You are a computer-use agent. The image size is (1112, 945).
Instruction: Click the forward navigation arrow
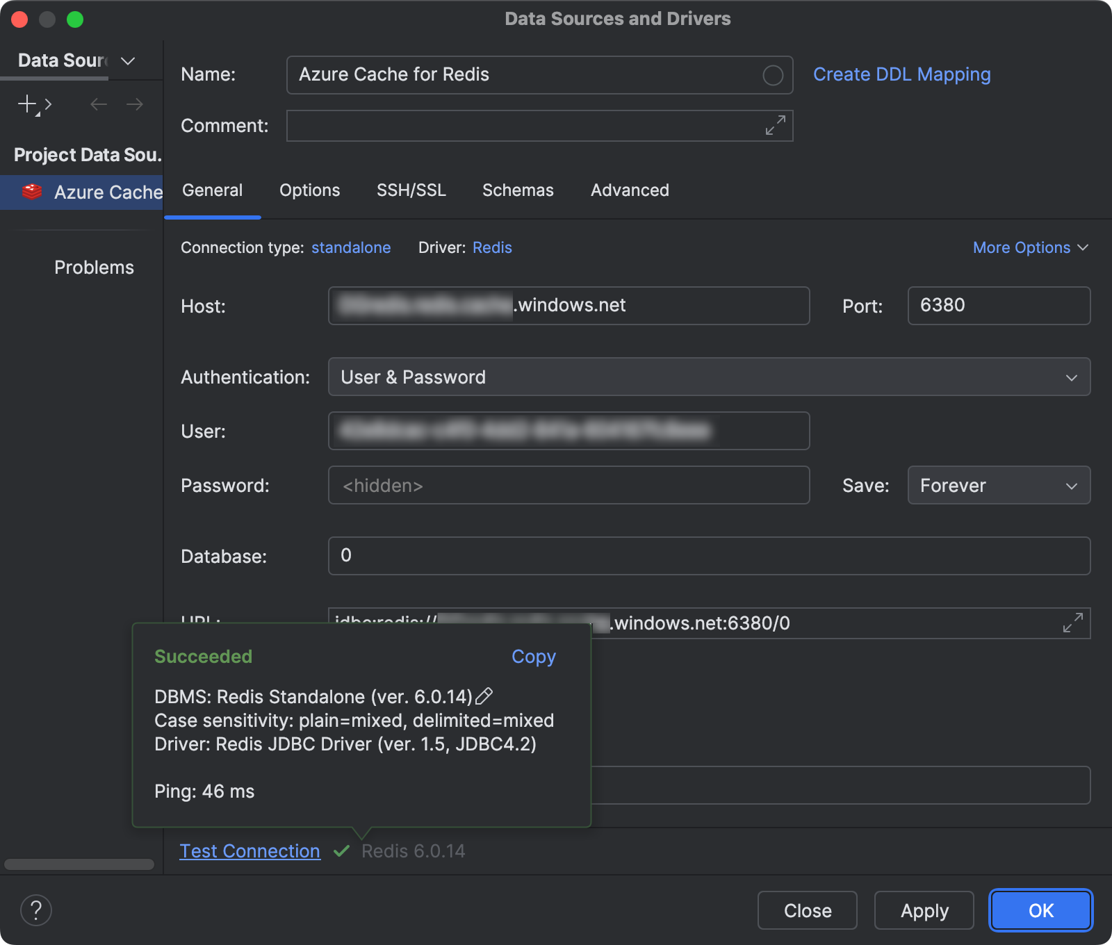[x=135, y=104]
